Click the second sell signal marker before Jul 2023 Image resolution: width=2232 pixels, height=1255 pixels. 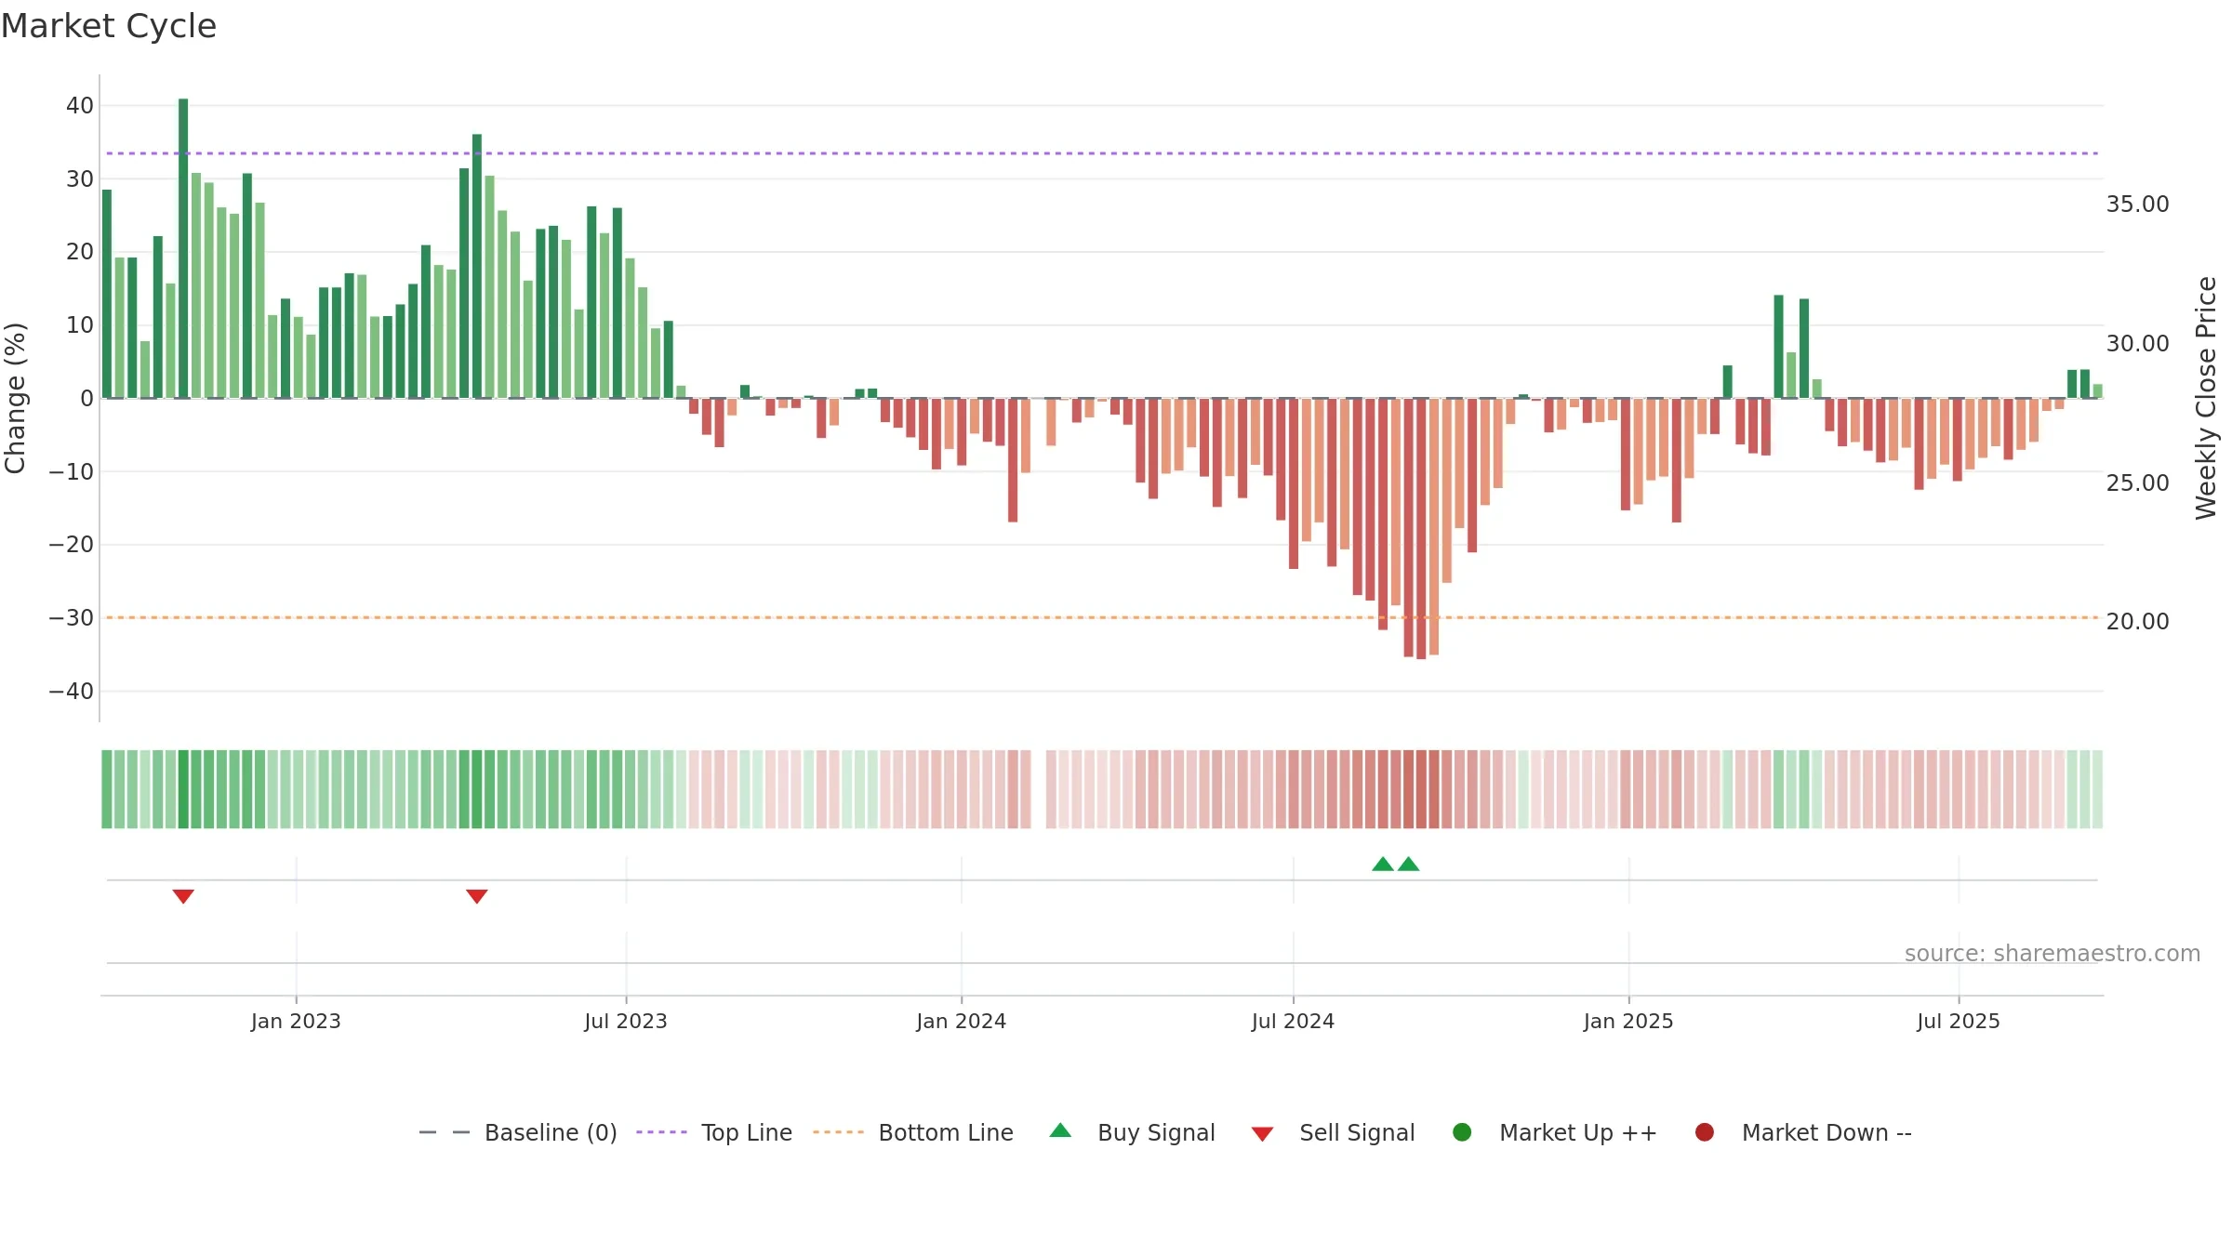pos(477,896)
